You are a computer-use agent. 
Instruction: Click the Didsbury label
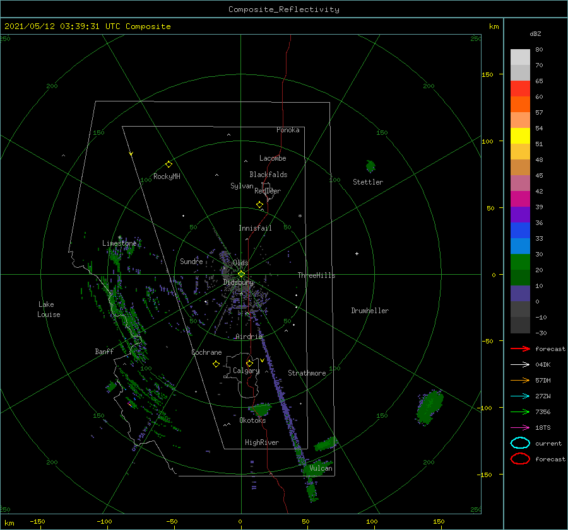pos(239,282)
